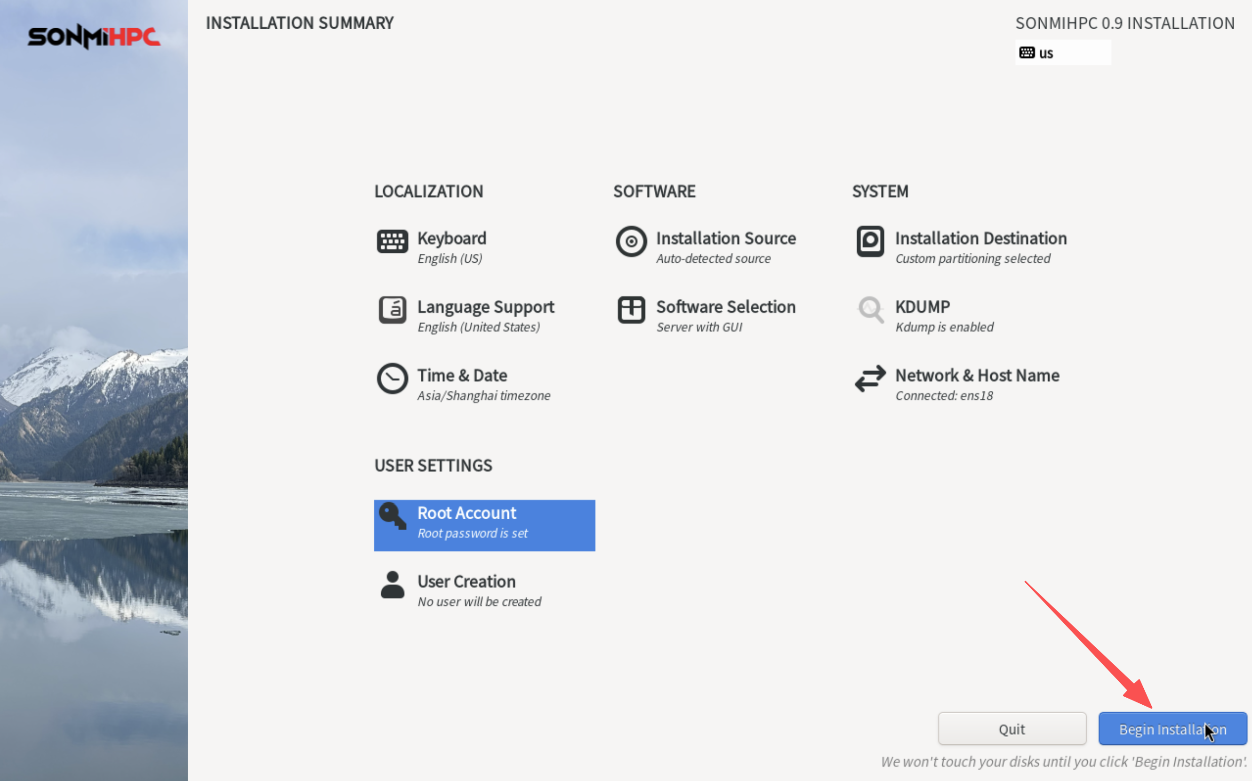
Task: Select the highlighted Root Account spoke
Action: coord(484,524)
